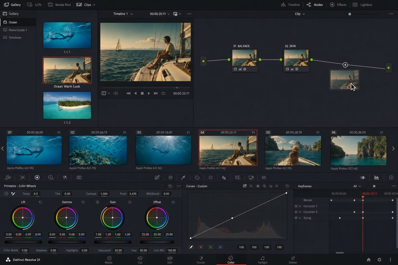Adjust the node graph zoom slider
This screenshot has width=398, height=265.
point(350,14)
